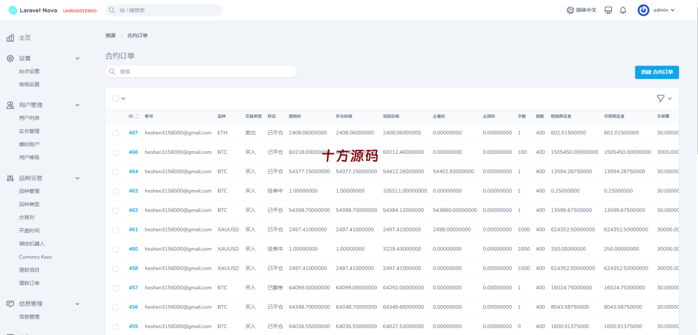Collapse the 信息管理 menu chevron

(x=78, y=304)
